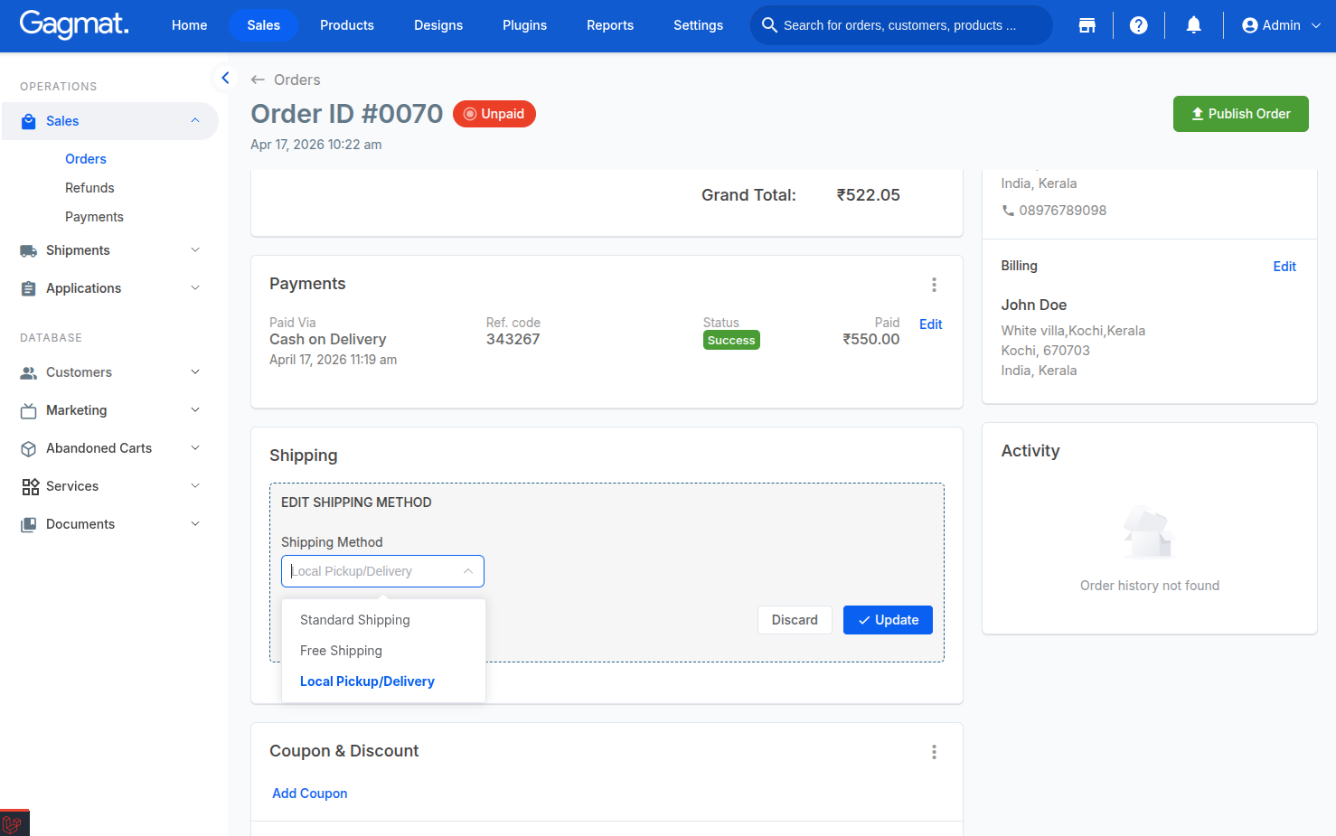
Task: Go to the Settings top menu
Action: point(698,25)
